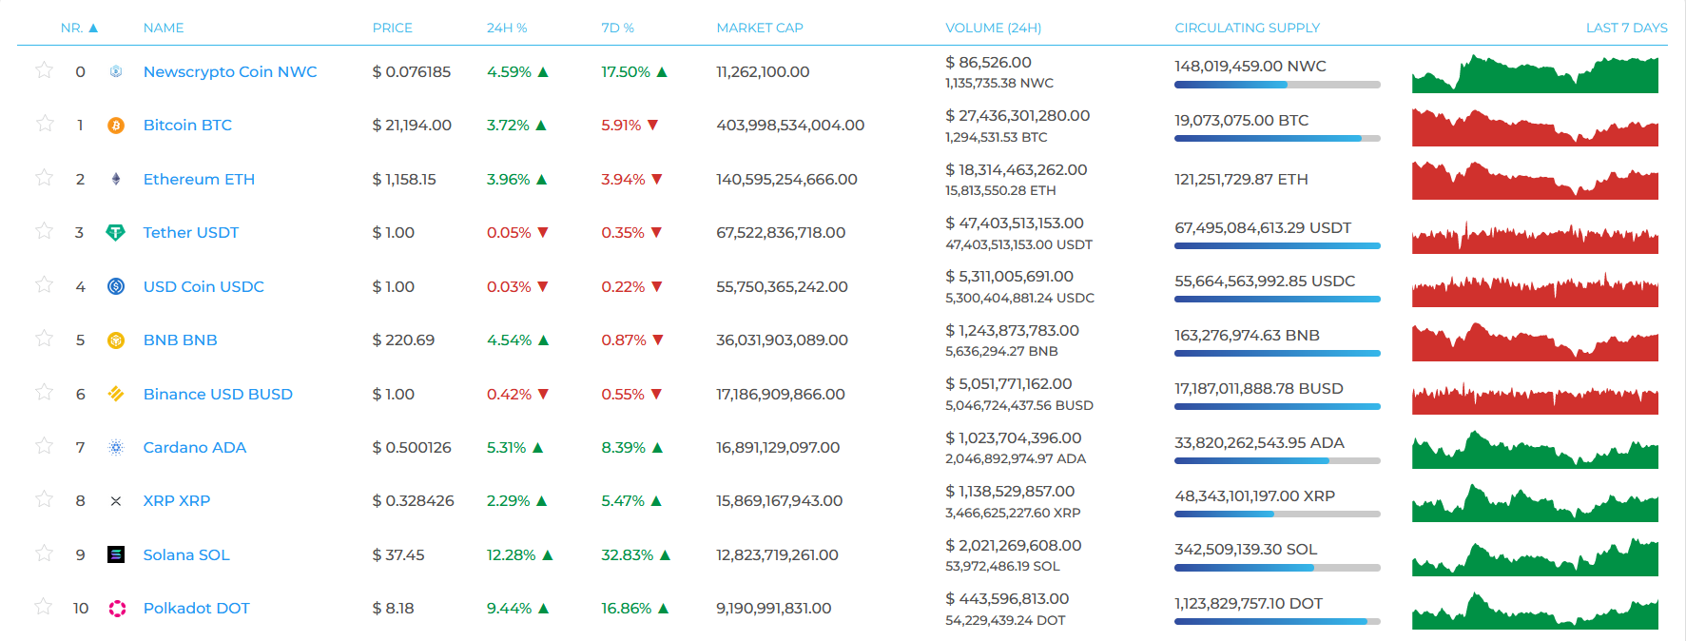This screenshot has width=1686, height=641.
Task: Click Ethereum supply 121,251,729.87 ETH
Action: tap(1241, 179)
